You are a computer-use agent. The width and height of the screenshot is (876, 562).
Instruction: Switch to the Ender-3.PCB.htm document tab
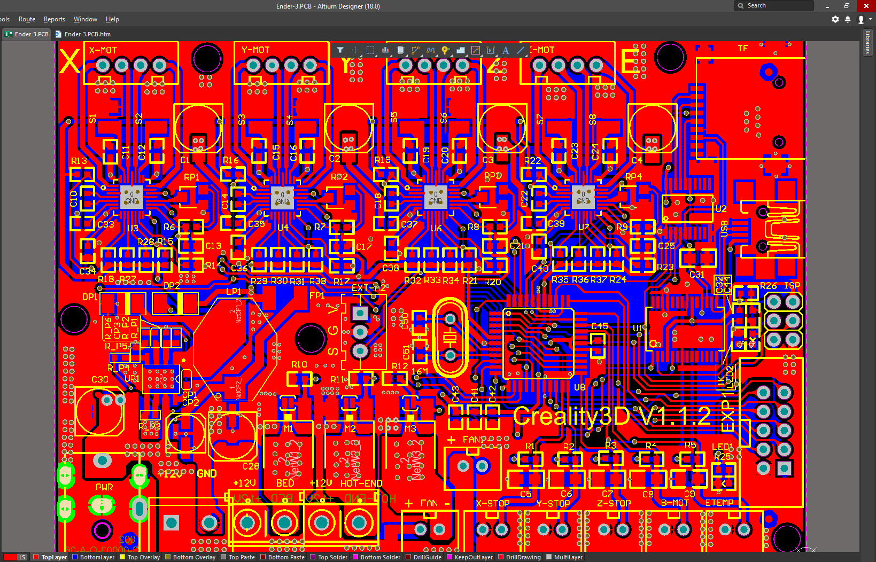(x=83, y=34)
